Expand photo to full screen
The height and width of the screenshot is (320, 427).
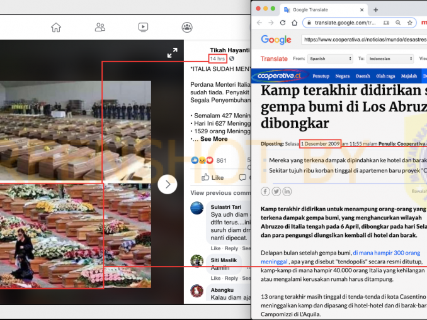coord(173,53)
